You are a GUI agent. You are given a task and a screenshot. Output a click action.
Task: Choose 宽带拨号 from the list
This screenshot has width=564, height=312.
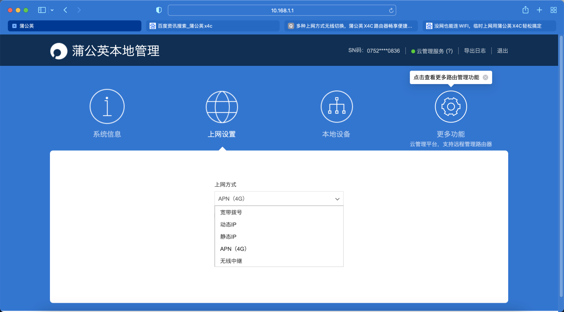click(x=279, y=212)
